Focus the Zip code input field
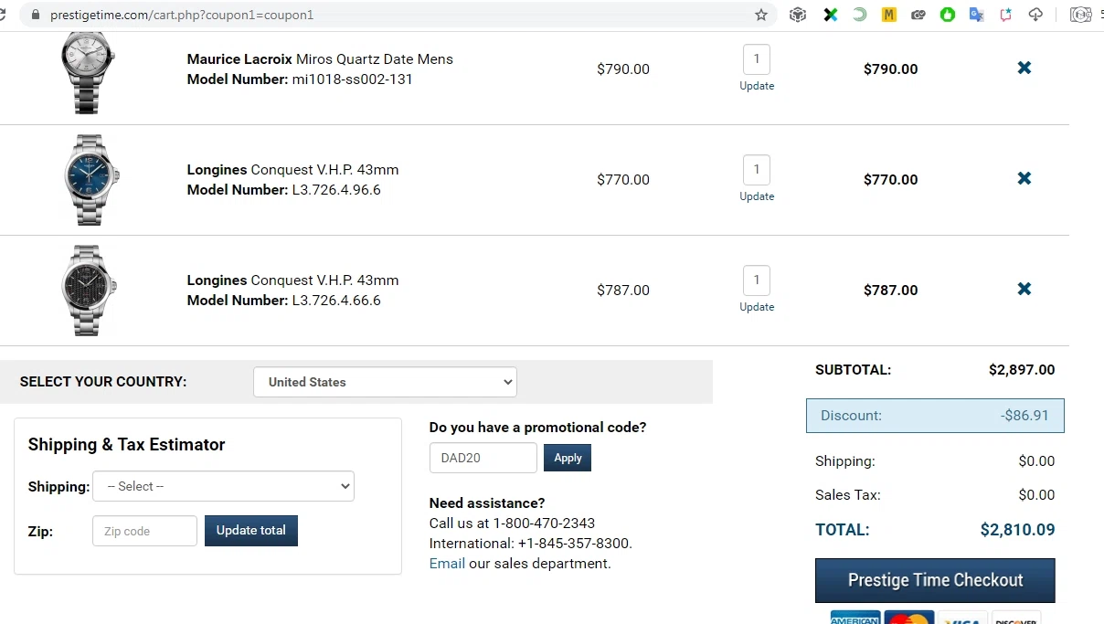Screen dimensions: 1104x624 click(x=144, y=531)
